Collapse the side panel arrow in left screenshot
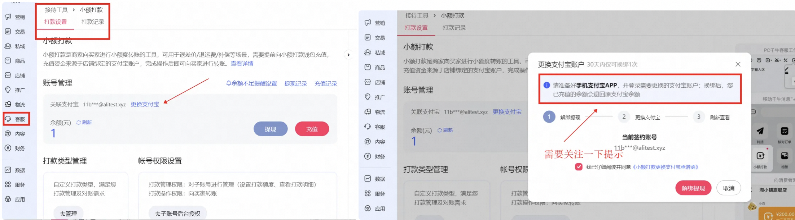The image size is (795, 220). point(348,55)
